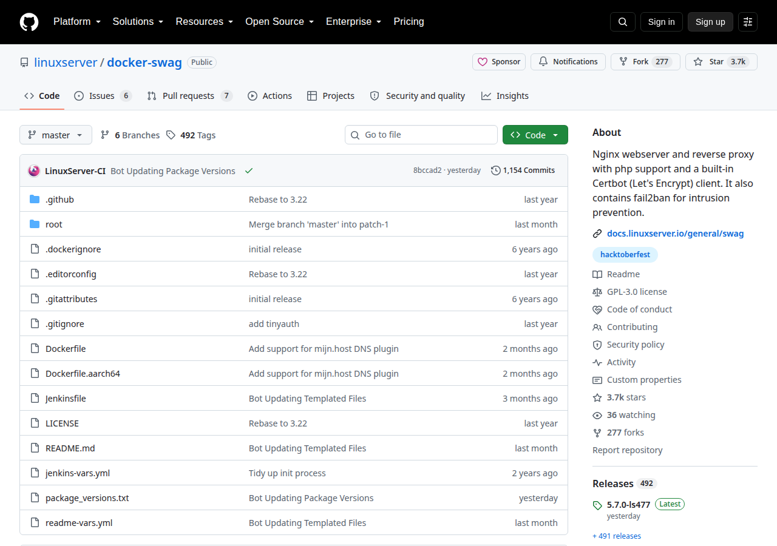Viewport: 777px width, 546px height.
Task: Switch to the Actions tab
Action: pyautogui.click(x=270, y=96)
